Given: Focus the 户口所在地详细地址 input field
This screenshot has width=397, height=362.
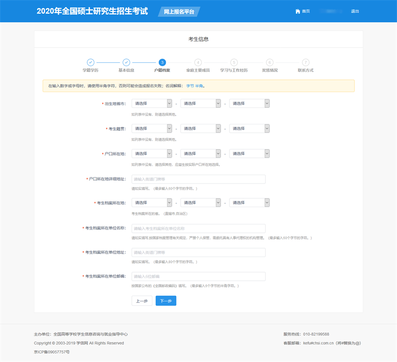Looking at the screenshot, I should 198,179.
